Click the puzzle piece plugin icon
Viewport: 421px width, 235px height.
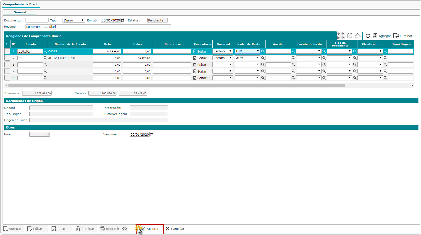pos(358,36)
